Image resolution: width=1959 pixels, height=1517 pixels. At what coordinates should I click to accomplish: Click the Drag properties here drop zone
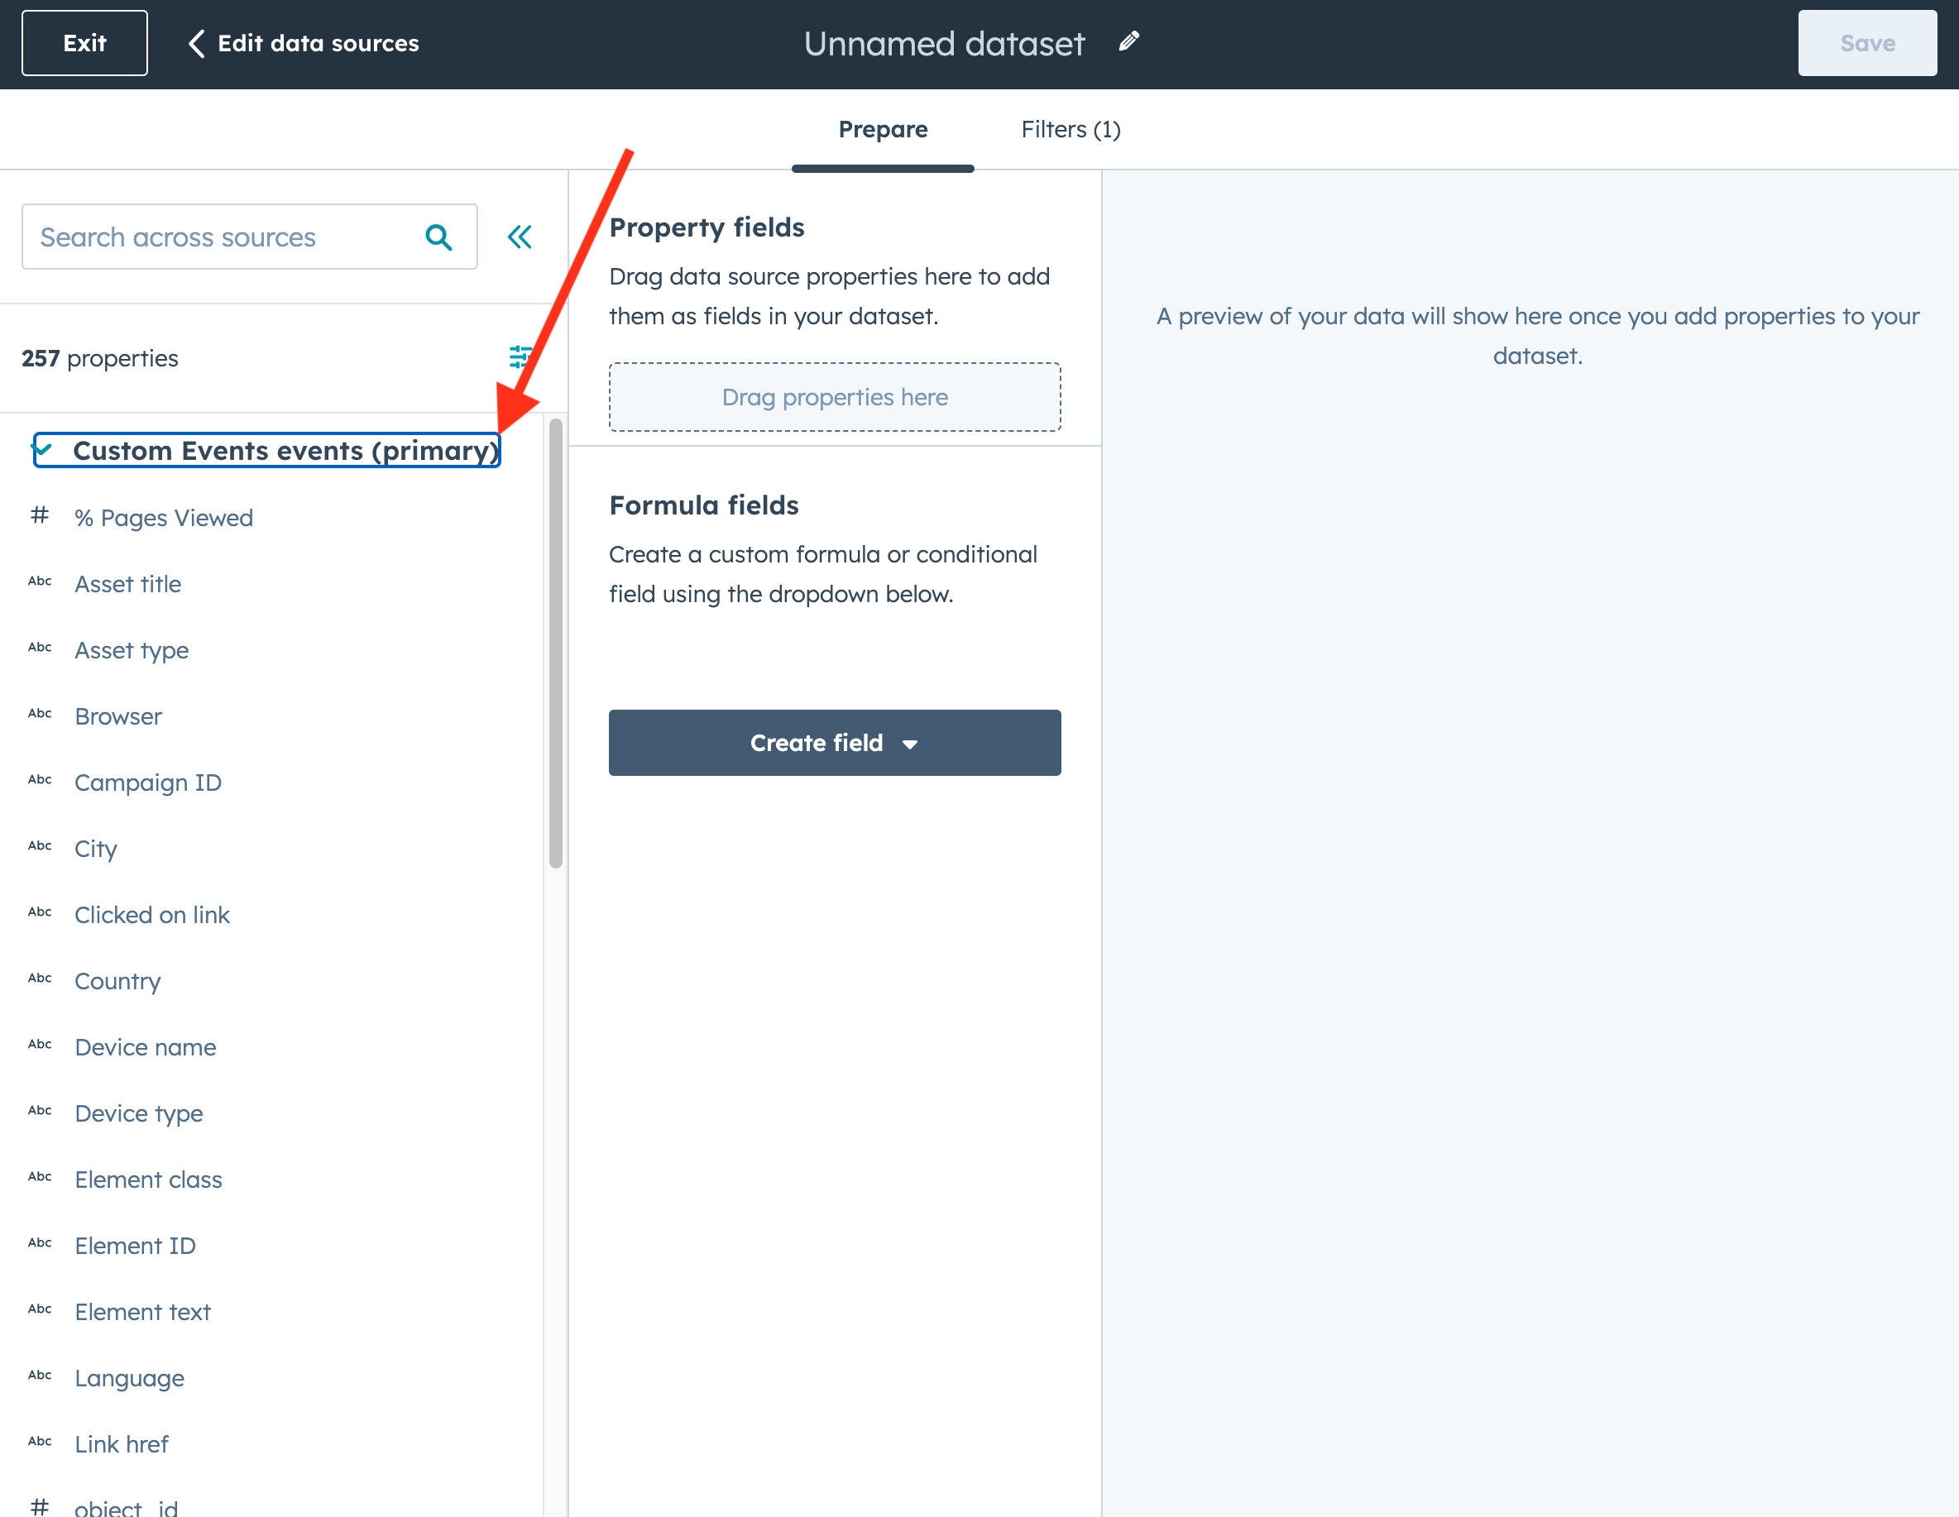point(834,396)
